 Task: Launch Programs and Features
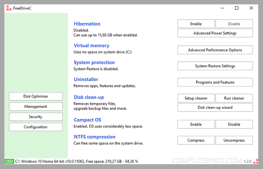click(x=215, y=82)
